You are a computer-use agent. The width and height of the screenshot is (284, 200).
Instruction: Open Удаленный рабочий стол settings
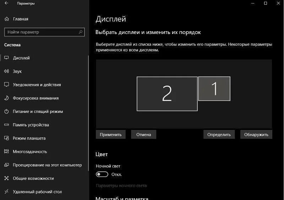(37, 192)
